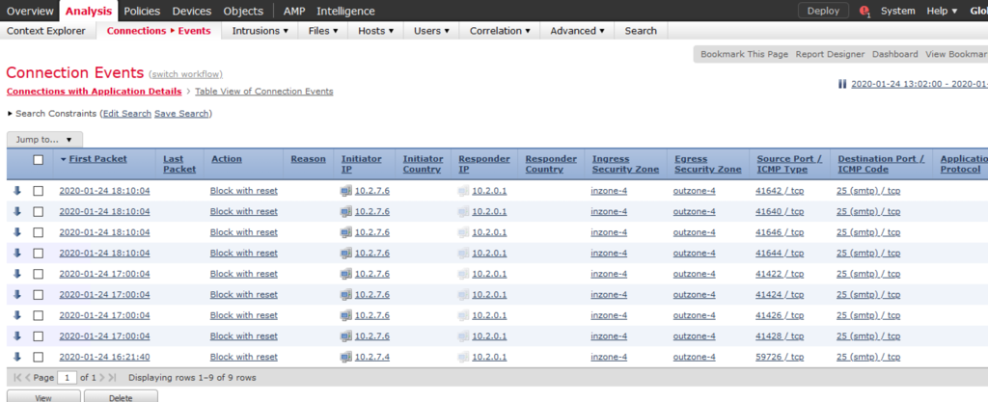Click the host icon beside initiator 10.2.7.4
This screenshot has height=402, width=988.
click(x=346, y=357)
